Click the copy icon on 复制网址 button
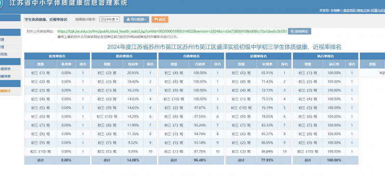Viewport: 385px width, 176px height. coord(293,31)
